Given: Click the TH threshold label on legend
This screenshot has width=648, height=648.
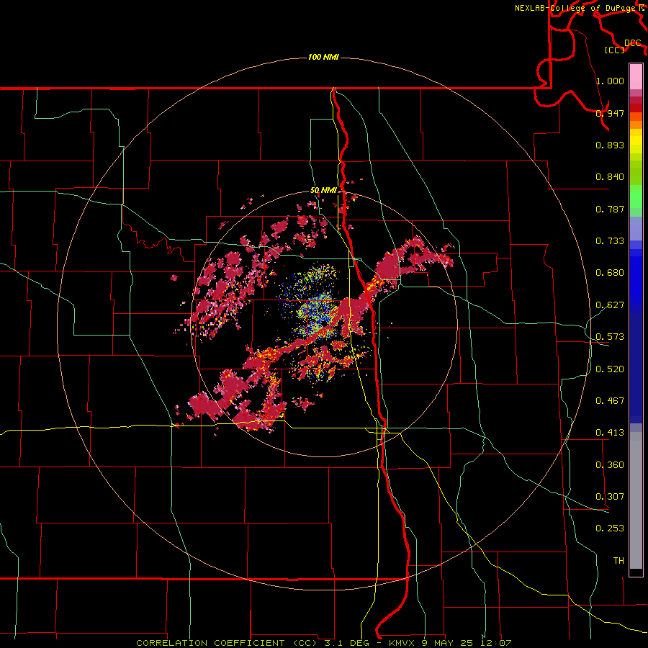Looking at the screenshot, I should (618, 561).
